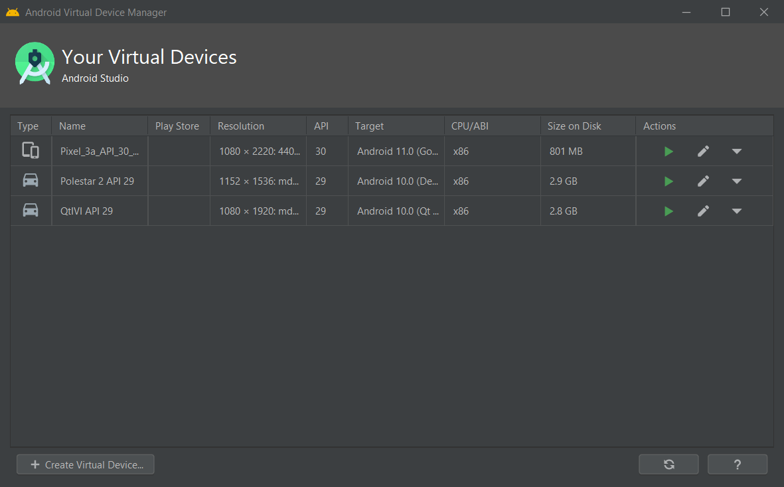Click the Create Virtual Device button
Viewport: 784px width, 487px height.
click(86, 464)
